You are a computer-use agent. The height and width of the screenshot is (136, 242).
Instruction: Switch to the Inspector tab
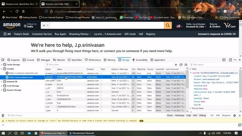(x=14, y=60)
